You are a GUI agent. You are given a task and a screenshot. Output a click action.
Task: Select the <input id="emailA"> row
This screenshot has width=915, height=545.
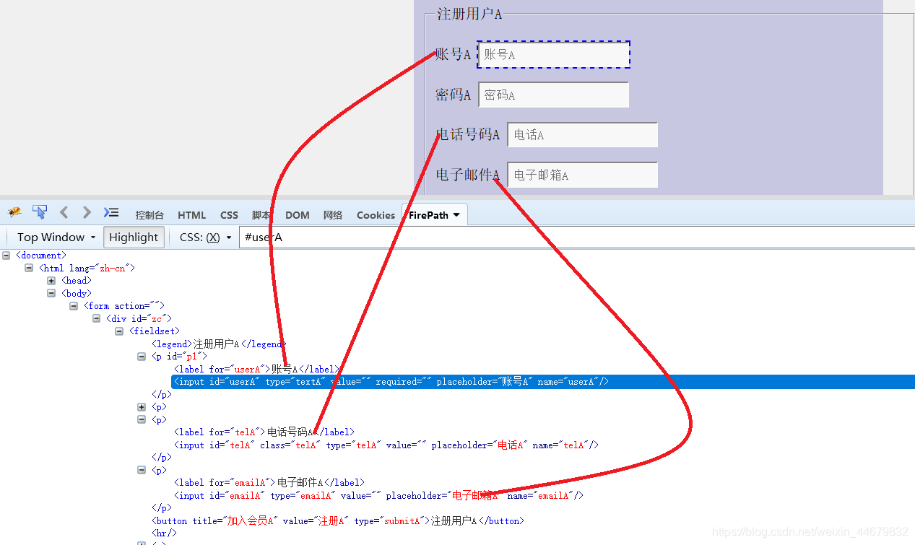[378, 496]
